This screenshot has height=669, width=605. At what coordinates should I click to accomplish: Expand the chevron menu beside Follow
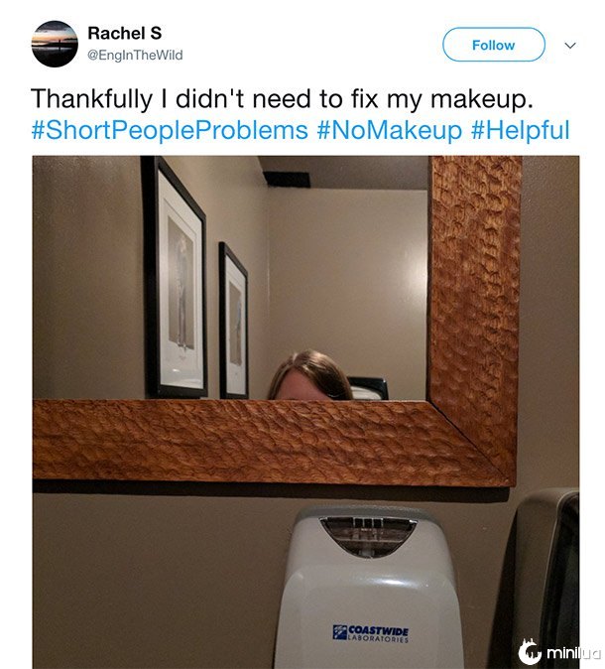tap(569, 46)
